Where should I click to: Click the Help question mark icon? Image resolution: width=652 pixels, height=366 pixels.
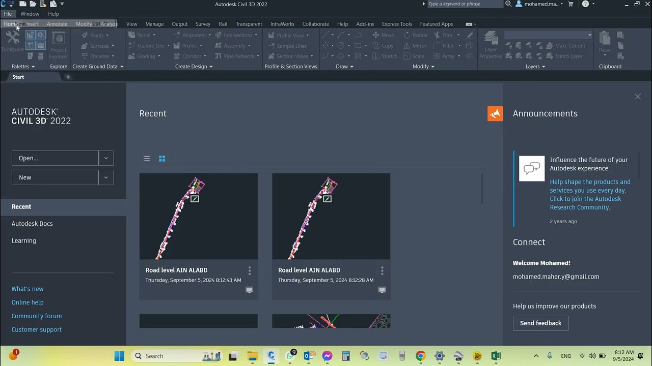(585, 4)
